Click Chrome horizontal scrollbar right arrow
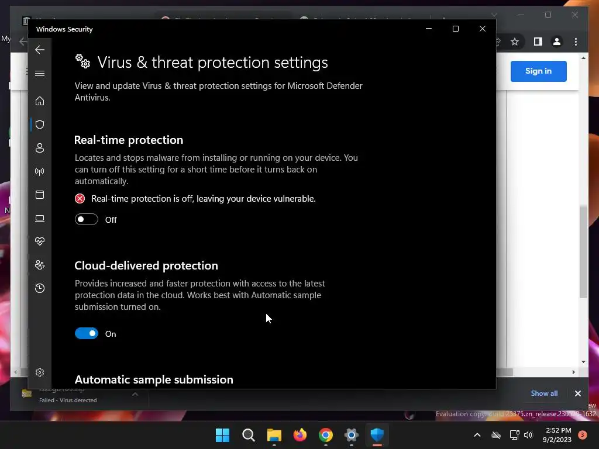Viewport: 599px width, 449px height. [573, 372]
